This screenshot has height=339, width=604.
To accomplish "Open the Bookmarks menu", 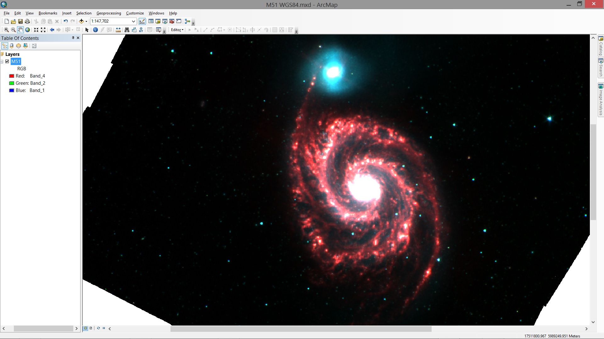I will pyautogui.click(x=48, y=13).
